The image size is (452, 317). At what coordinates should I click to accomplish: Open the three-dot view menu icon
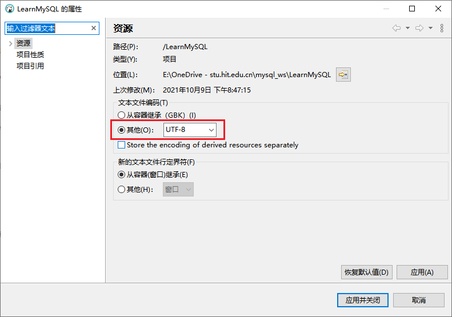[x=442, y=28]
